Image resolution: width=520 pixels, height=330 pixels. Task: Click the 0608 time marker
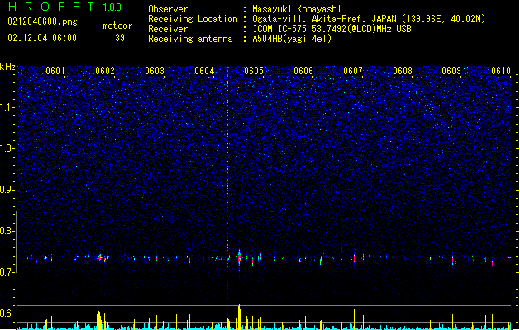[403, 71]
